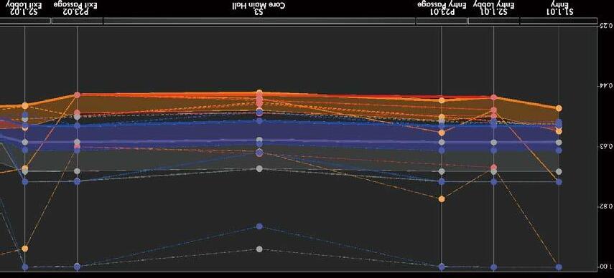Select the S3 Core Main Hall header segment

[x=259, y=21]
